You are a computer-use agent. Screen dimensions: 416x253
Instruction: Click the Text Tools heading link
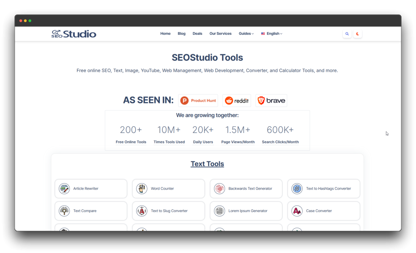coord(207,164)
